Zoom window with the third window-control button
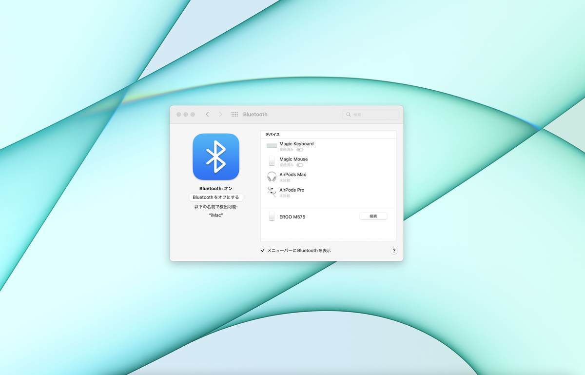 pos(193,114)
